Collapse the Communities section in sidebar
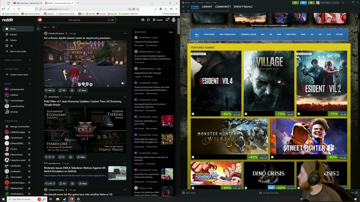 [x=30, y=121]
